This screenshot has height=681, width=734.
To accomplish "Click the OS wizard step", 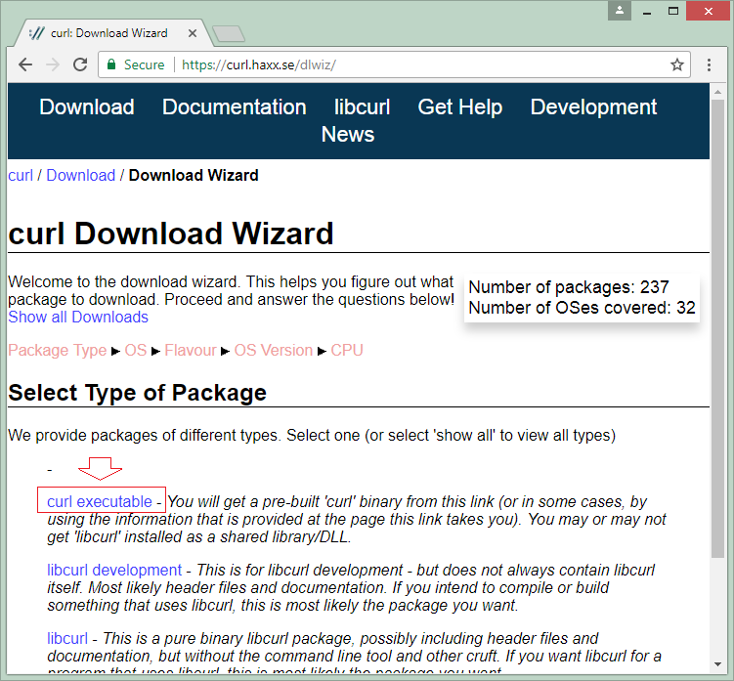I will click(136, 350).
